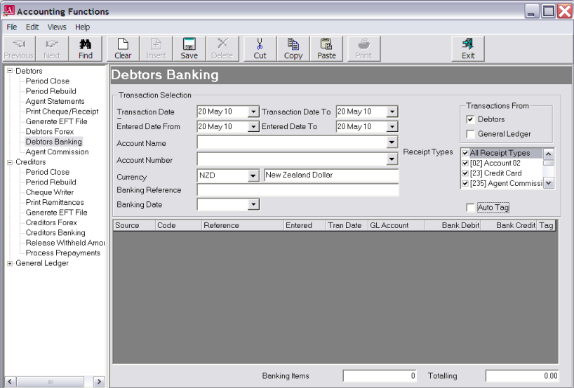Click the New Zealand Dollar currency description field
Viewport: 574px width, 388px height.
click(x=331, y=175)
